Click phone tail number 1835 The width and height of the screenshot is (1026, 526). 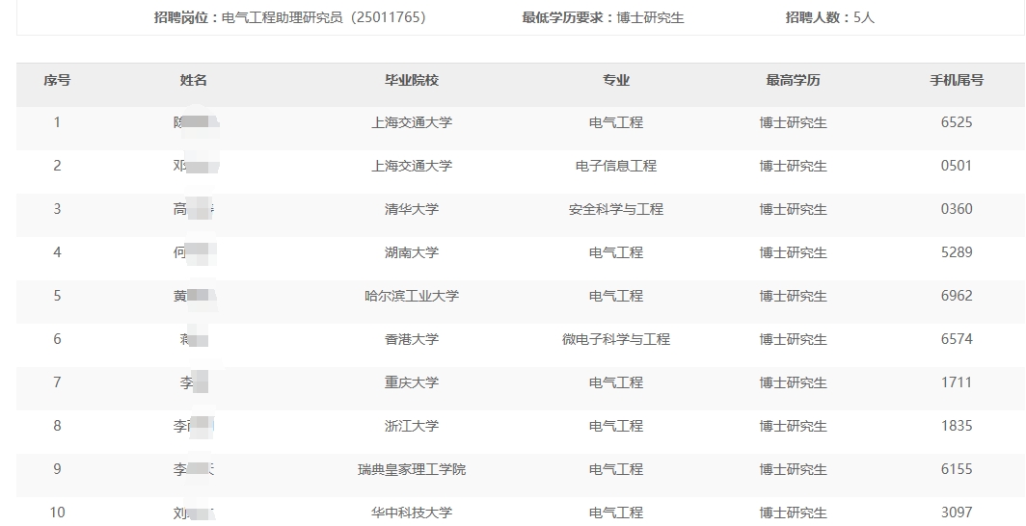point(957,426)
